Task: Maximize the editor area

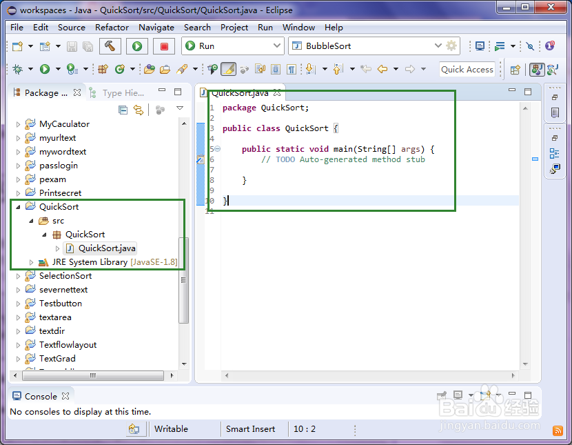Action: (528, 92)
